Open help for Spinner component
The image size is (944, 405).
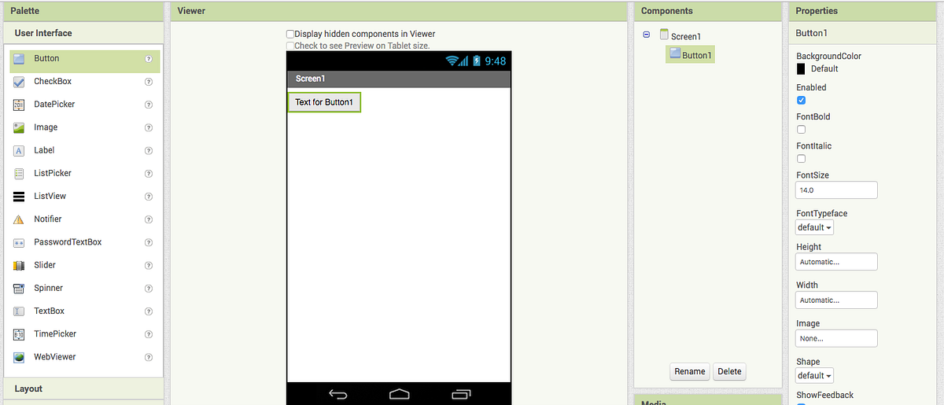coord(149,288)
